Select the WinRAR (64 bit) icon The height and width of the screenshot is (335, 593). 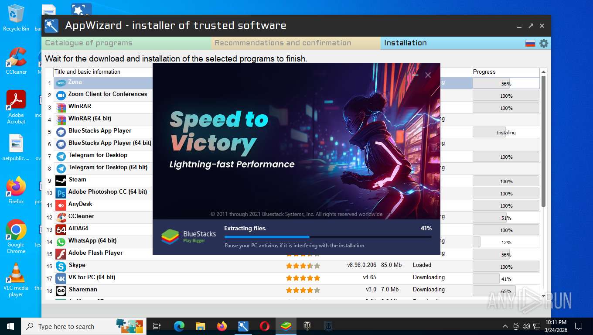pyautogui.click(x=61, y=120)
